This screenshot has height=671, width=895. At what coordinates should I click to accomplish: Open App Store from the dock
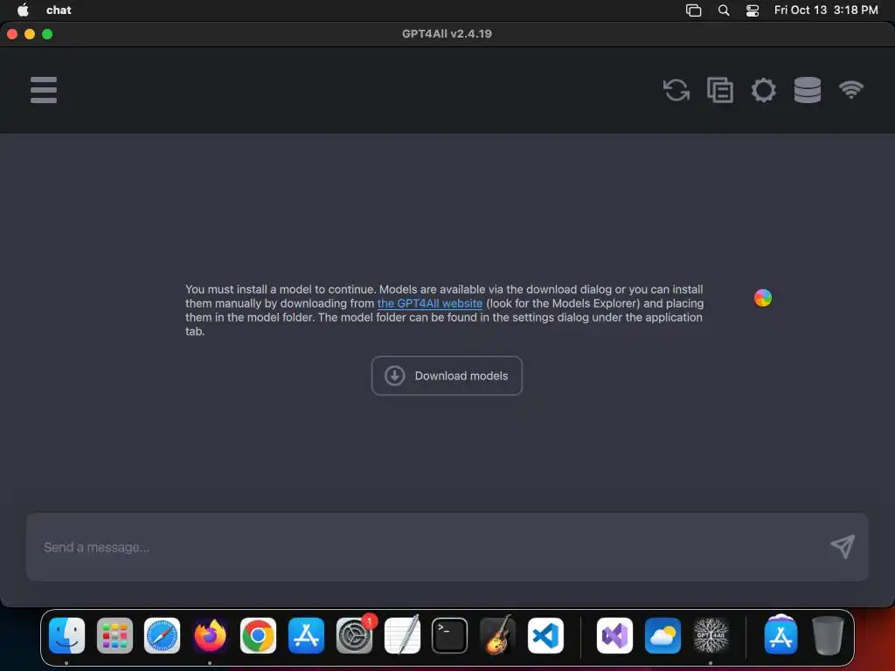(x=306, y=636)
